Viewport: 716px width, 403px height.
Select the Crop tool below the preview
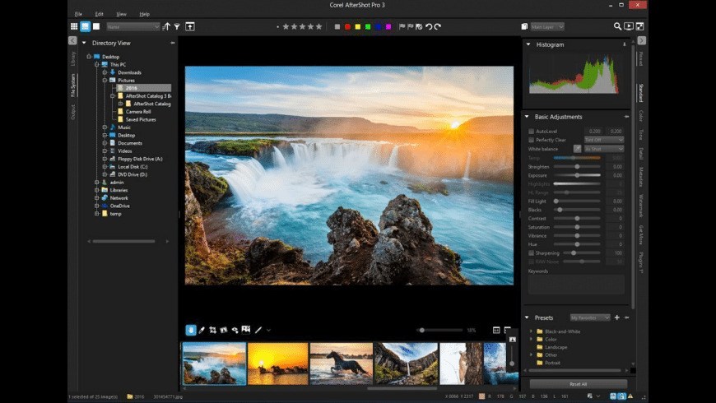point(212,330)
